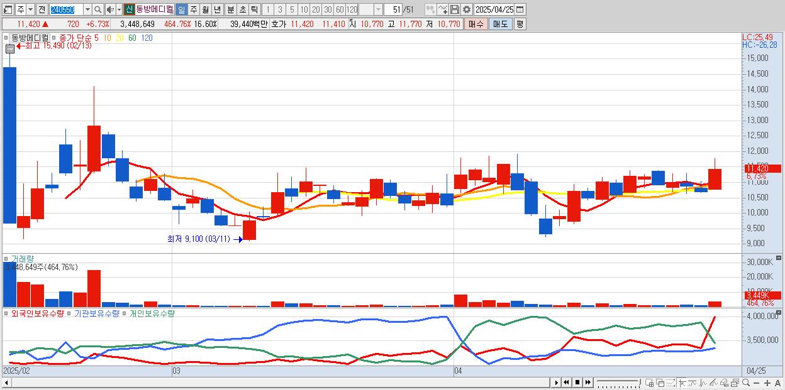Select the 일 daily period
The height and width of the screenshot is (390, 785).
[x=181, y=9]
